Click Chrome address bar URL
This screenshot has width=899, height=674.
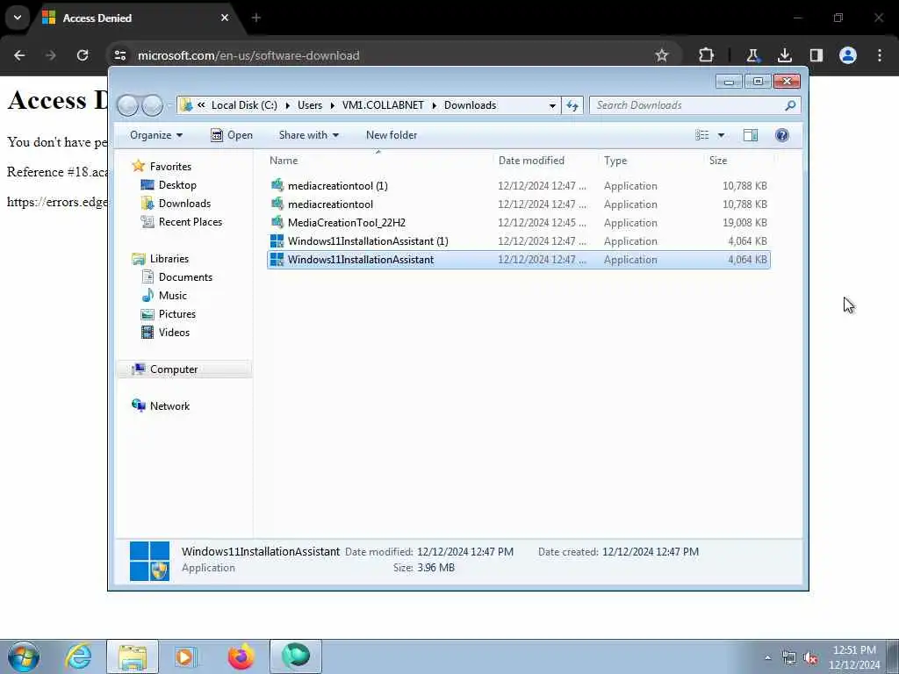click(x=248, y=55)
